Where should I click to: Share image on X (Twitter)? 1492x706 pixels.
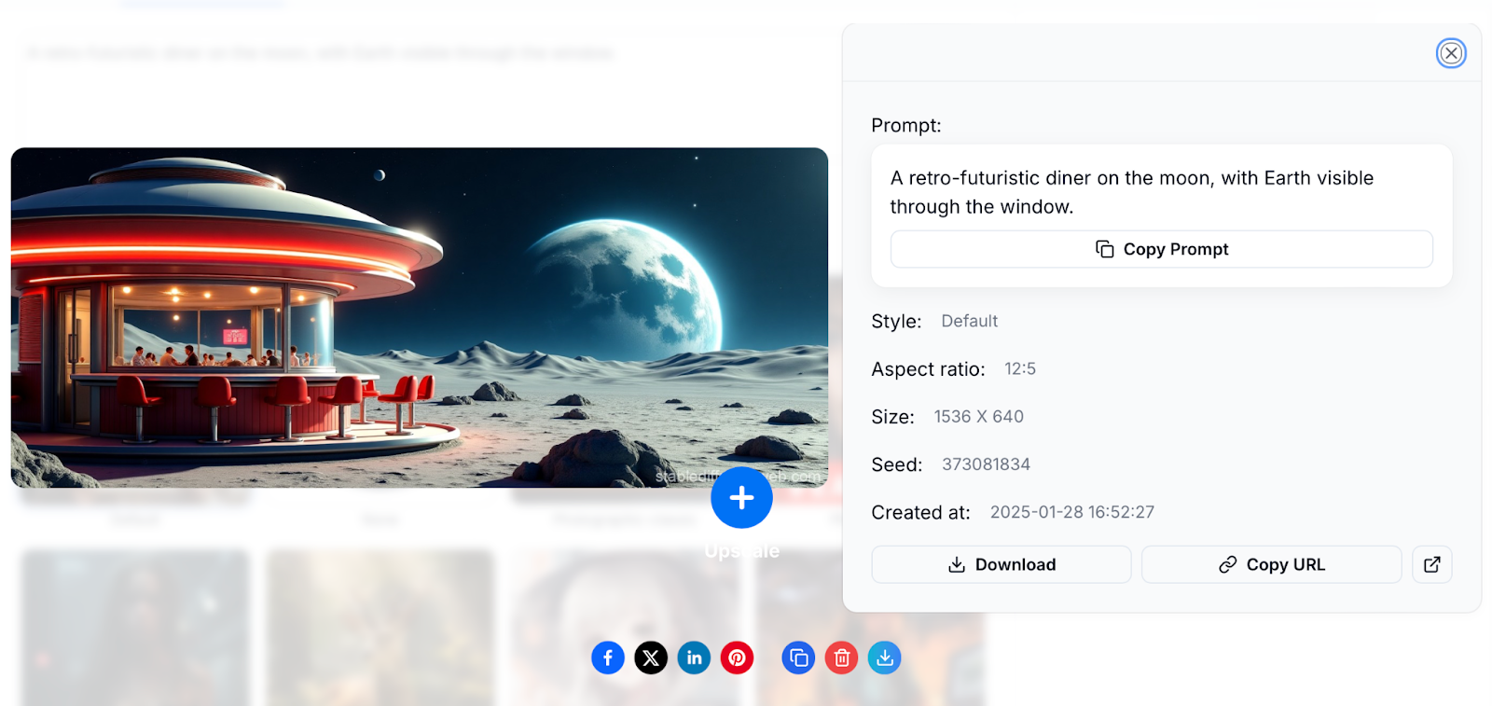[651, 658]
